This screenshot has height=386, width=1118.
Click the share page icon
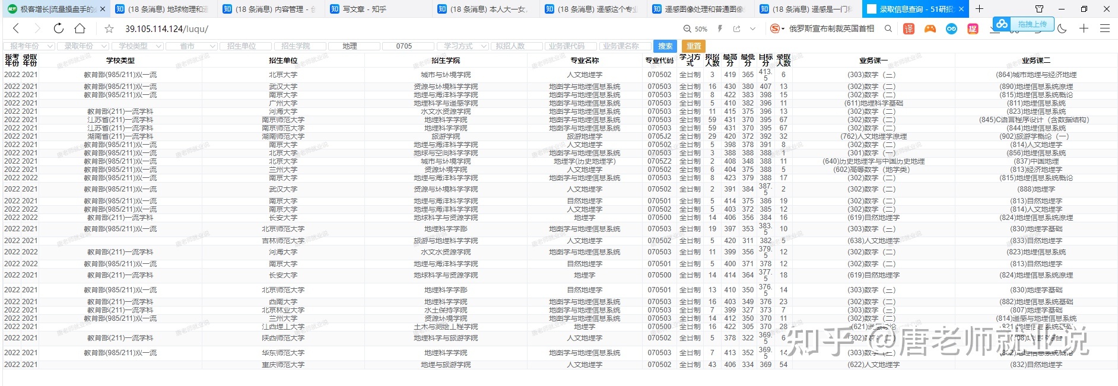pos(736,28)
